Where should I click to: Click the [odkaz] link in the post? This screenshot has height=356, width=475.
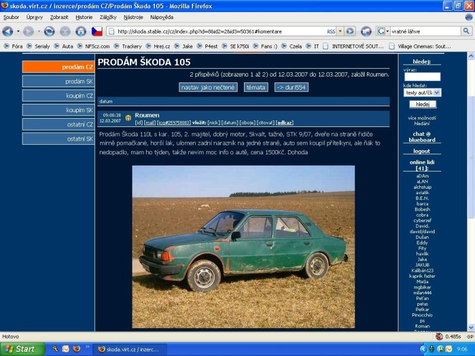(x=285, y=123)
